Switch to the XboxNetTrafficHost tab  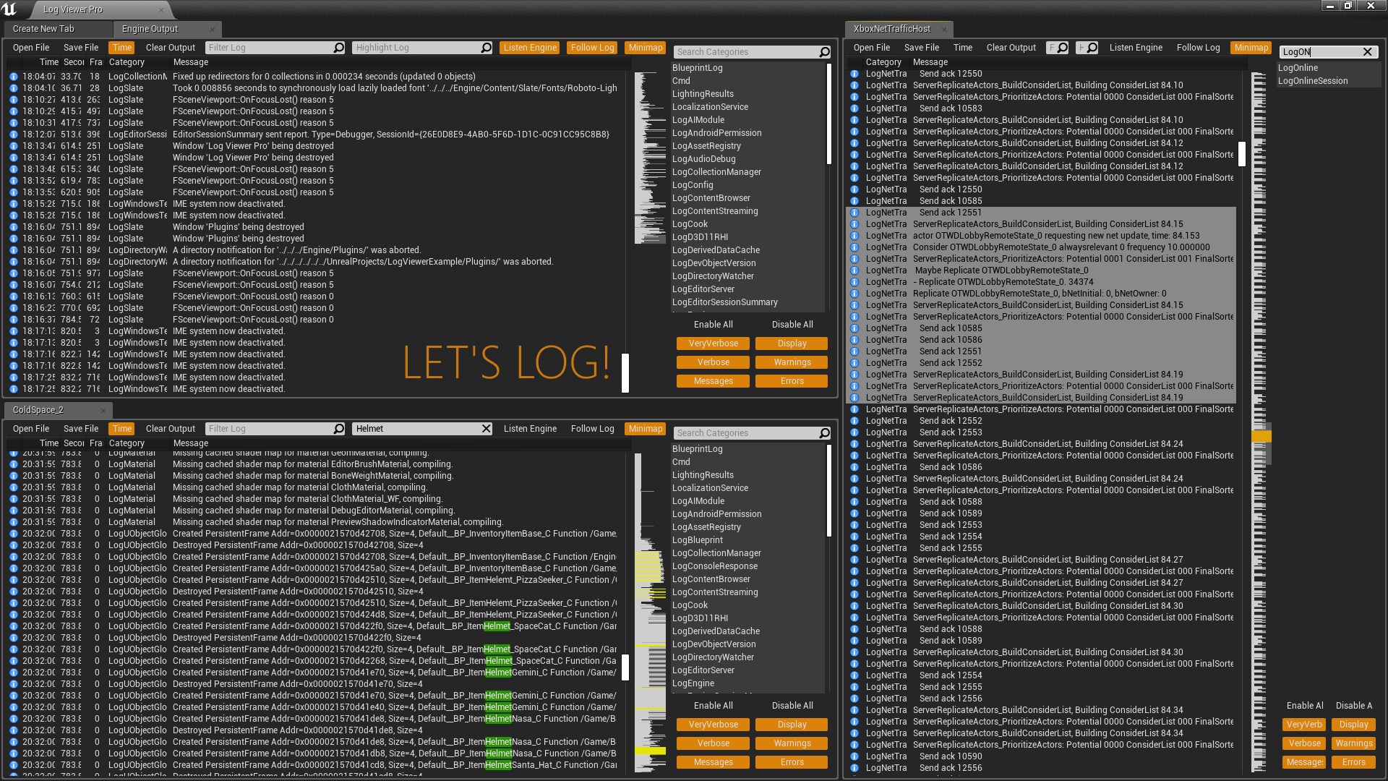[891, 29]
